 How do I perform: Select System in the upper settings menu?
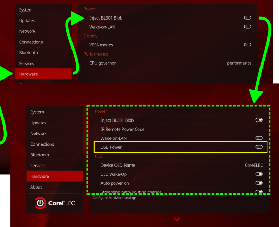tap(43, 10)
